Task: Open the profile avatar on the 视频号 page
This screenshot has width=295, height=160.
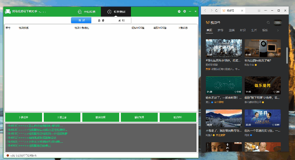Action: [278, 23]
